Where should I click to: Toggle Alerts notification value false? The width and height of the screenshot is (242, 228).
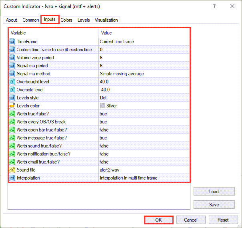coord(104,154)
